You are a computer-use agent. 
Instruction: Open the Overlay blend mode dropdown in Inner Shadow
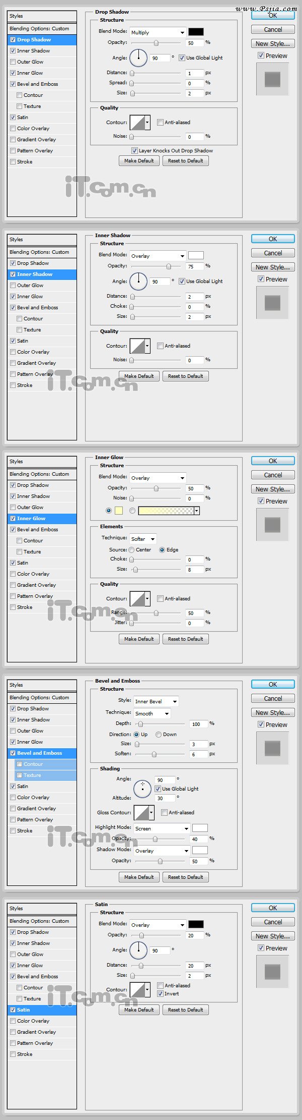tap(158, 256)
